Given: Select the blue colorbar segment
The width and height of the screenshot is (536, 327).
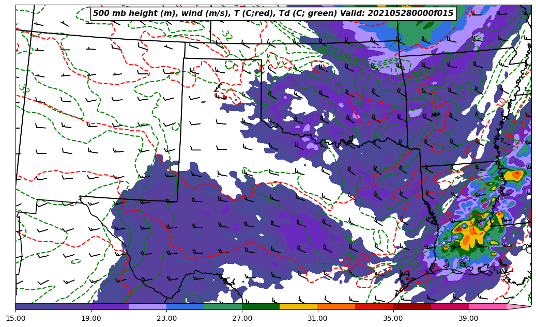Looking at the screenshot, I should tap(185, 306).
